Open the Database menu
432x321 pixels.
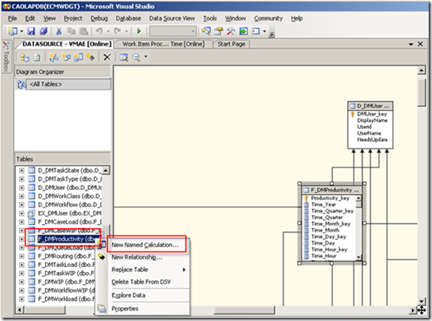128,18
